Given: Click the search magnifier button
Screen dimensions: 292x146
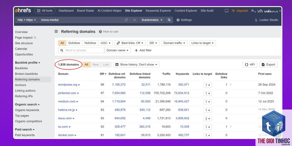Looking at the screenshot, I should (169, 20).
